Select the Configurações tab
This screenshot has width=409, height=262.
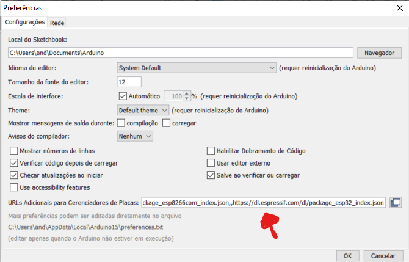click(x=25, y=22)
